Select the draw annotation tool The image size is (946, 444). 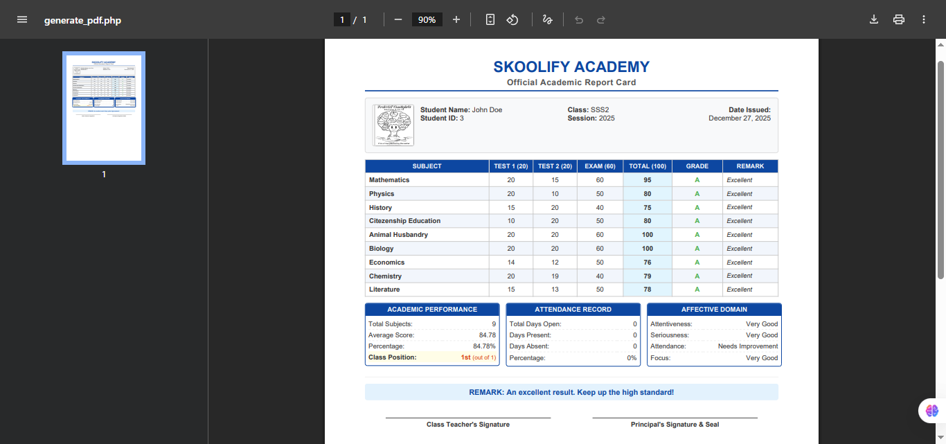547,19
